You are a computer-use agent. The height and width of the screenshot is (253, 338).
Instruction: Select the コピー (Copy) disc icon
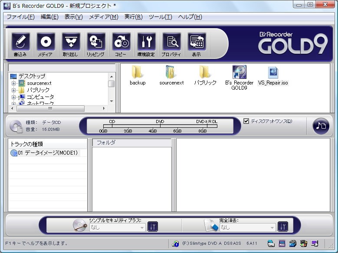point(121,42)
